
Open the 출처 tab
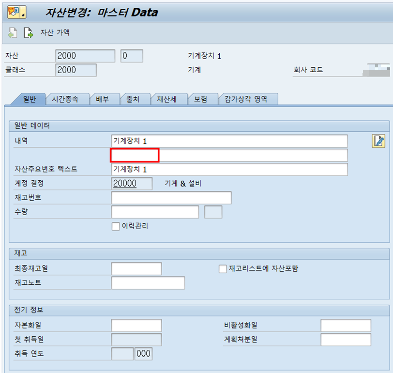click(x=133, y=99)
